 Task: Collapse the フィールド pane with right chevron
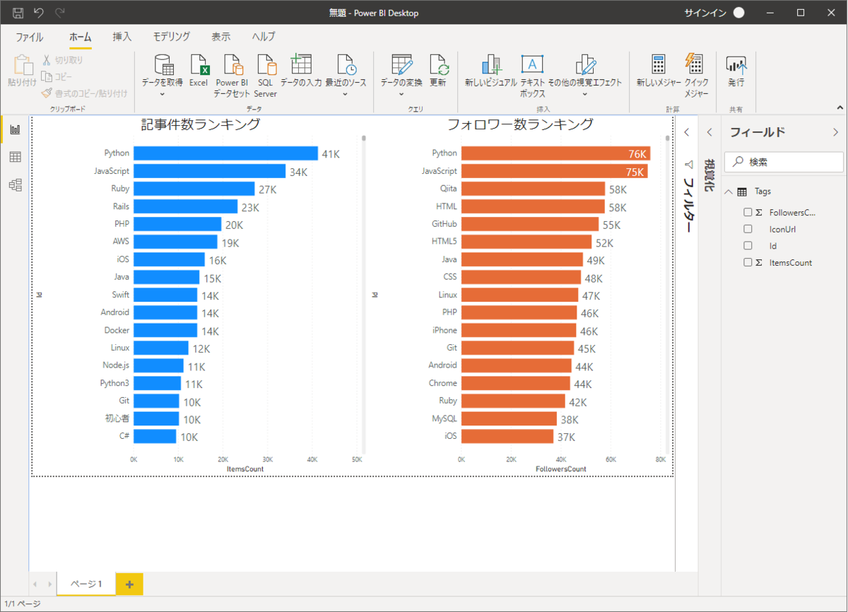tap(835, 132)
